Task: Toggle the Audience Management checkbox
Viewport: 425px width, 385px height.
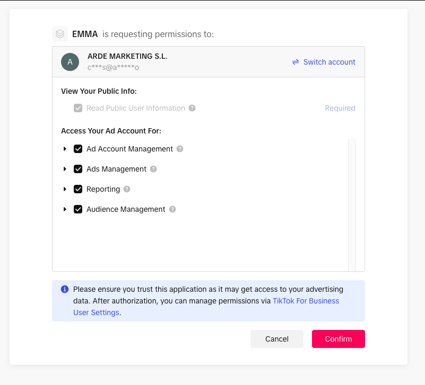Action: [x=78, y=209]
